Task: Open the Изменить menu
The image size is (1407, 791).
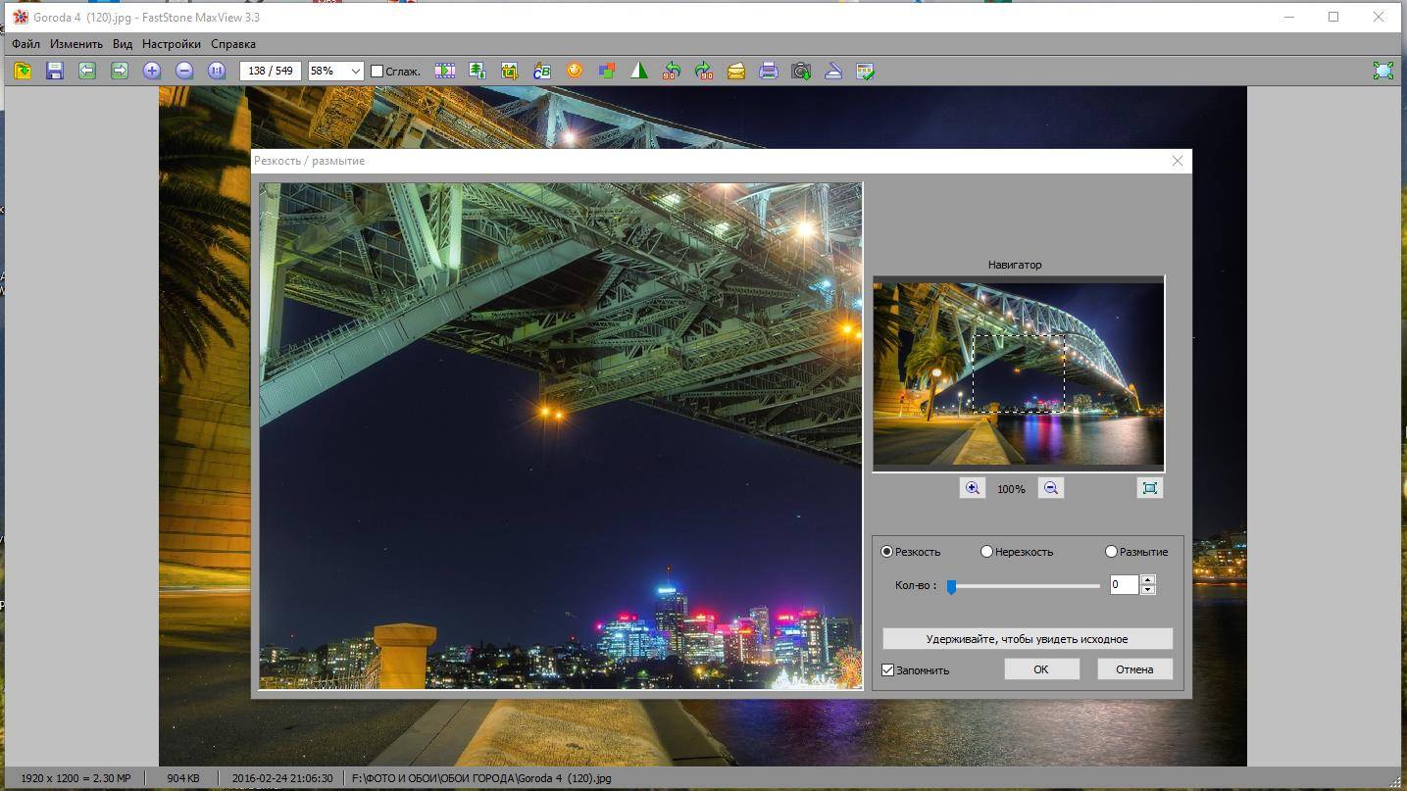Action: click(x=76, y=44)
